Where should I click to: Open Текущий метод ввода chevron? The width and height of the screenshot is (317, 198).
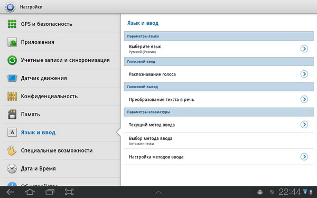(304, 125)
